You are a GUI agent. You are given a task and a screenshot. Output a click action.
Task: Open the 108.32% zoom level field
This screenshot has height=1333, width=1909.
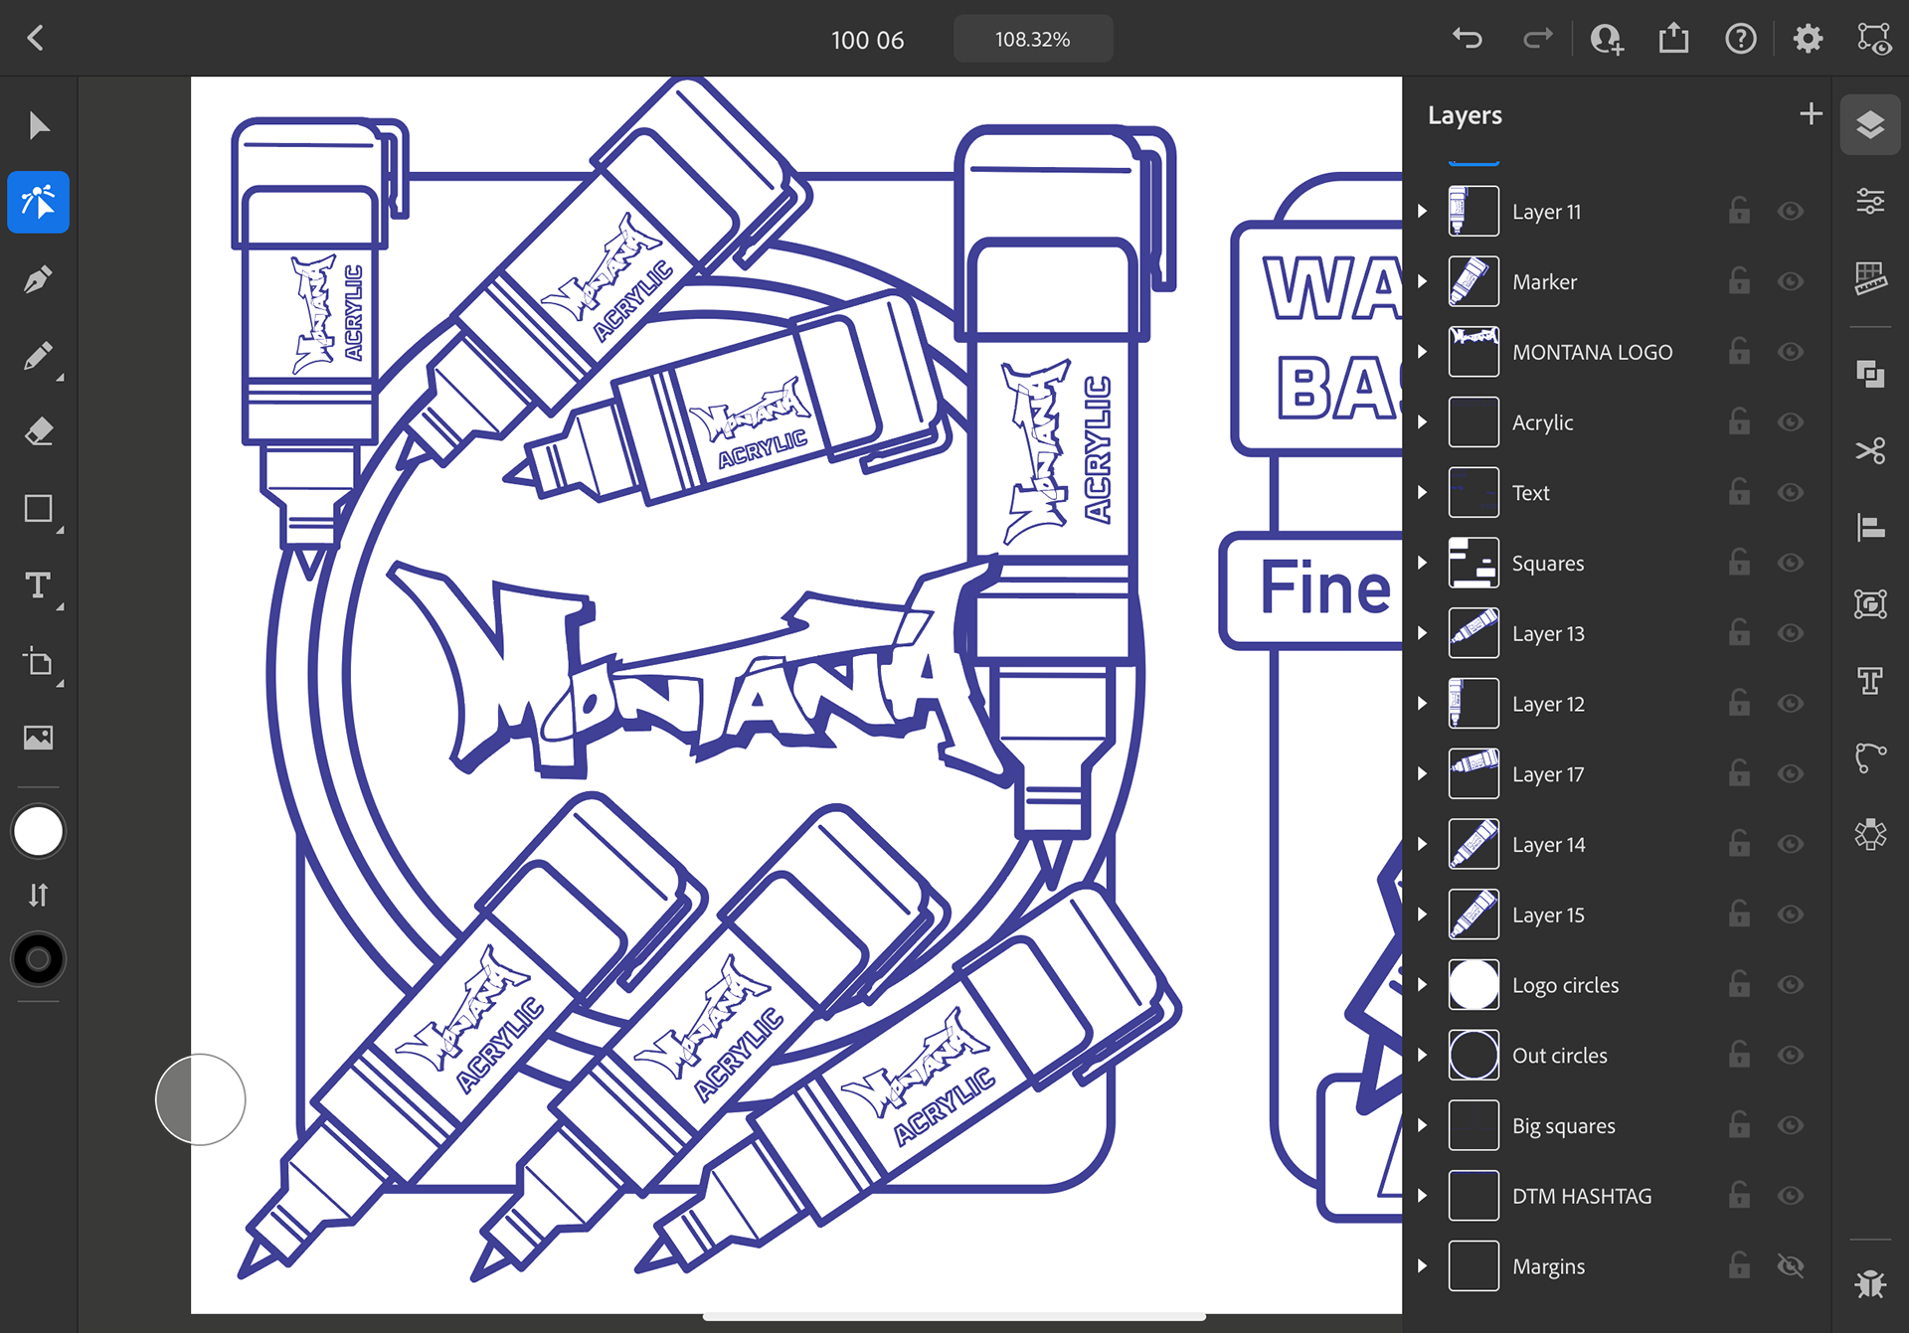[1033, 39]
